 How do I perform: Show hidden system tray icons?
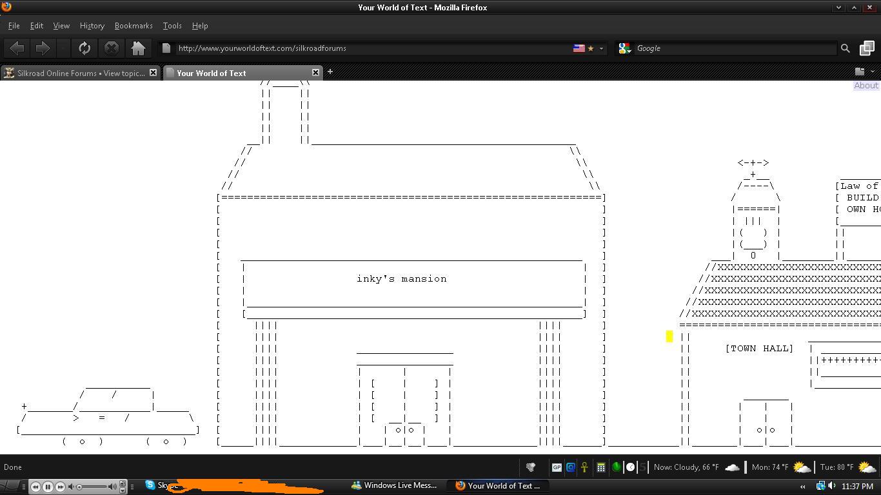(x=802, y=487)
